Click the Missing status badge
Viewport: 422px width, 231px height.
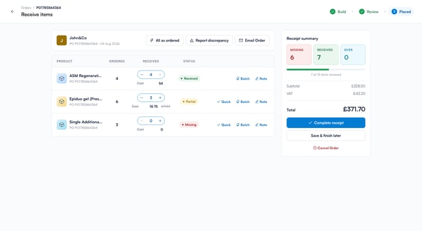(x=189, y=125)
